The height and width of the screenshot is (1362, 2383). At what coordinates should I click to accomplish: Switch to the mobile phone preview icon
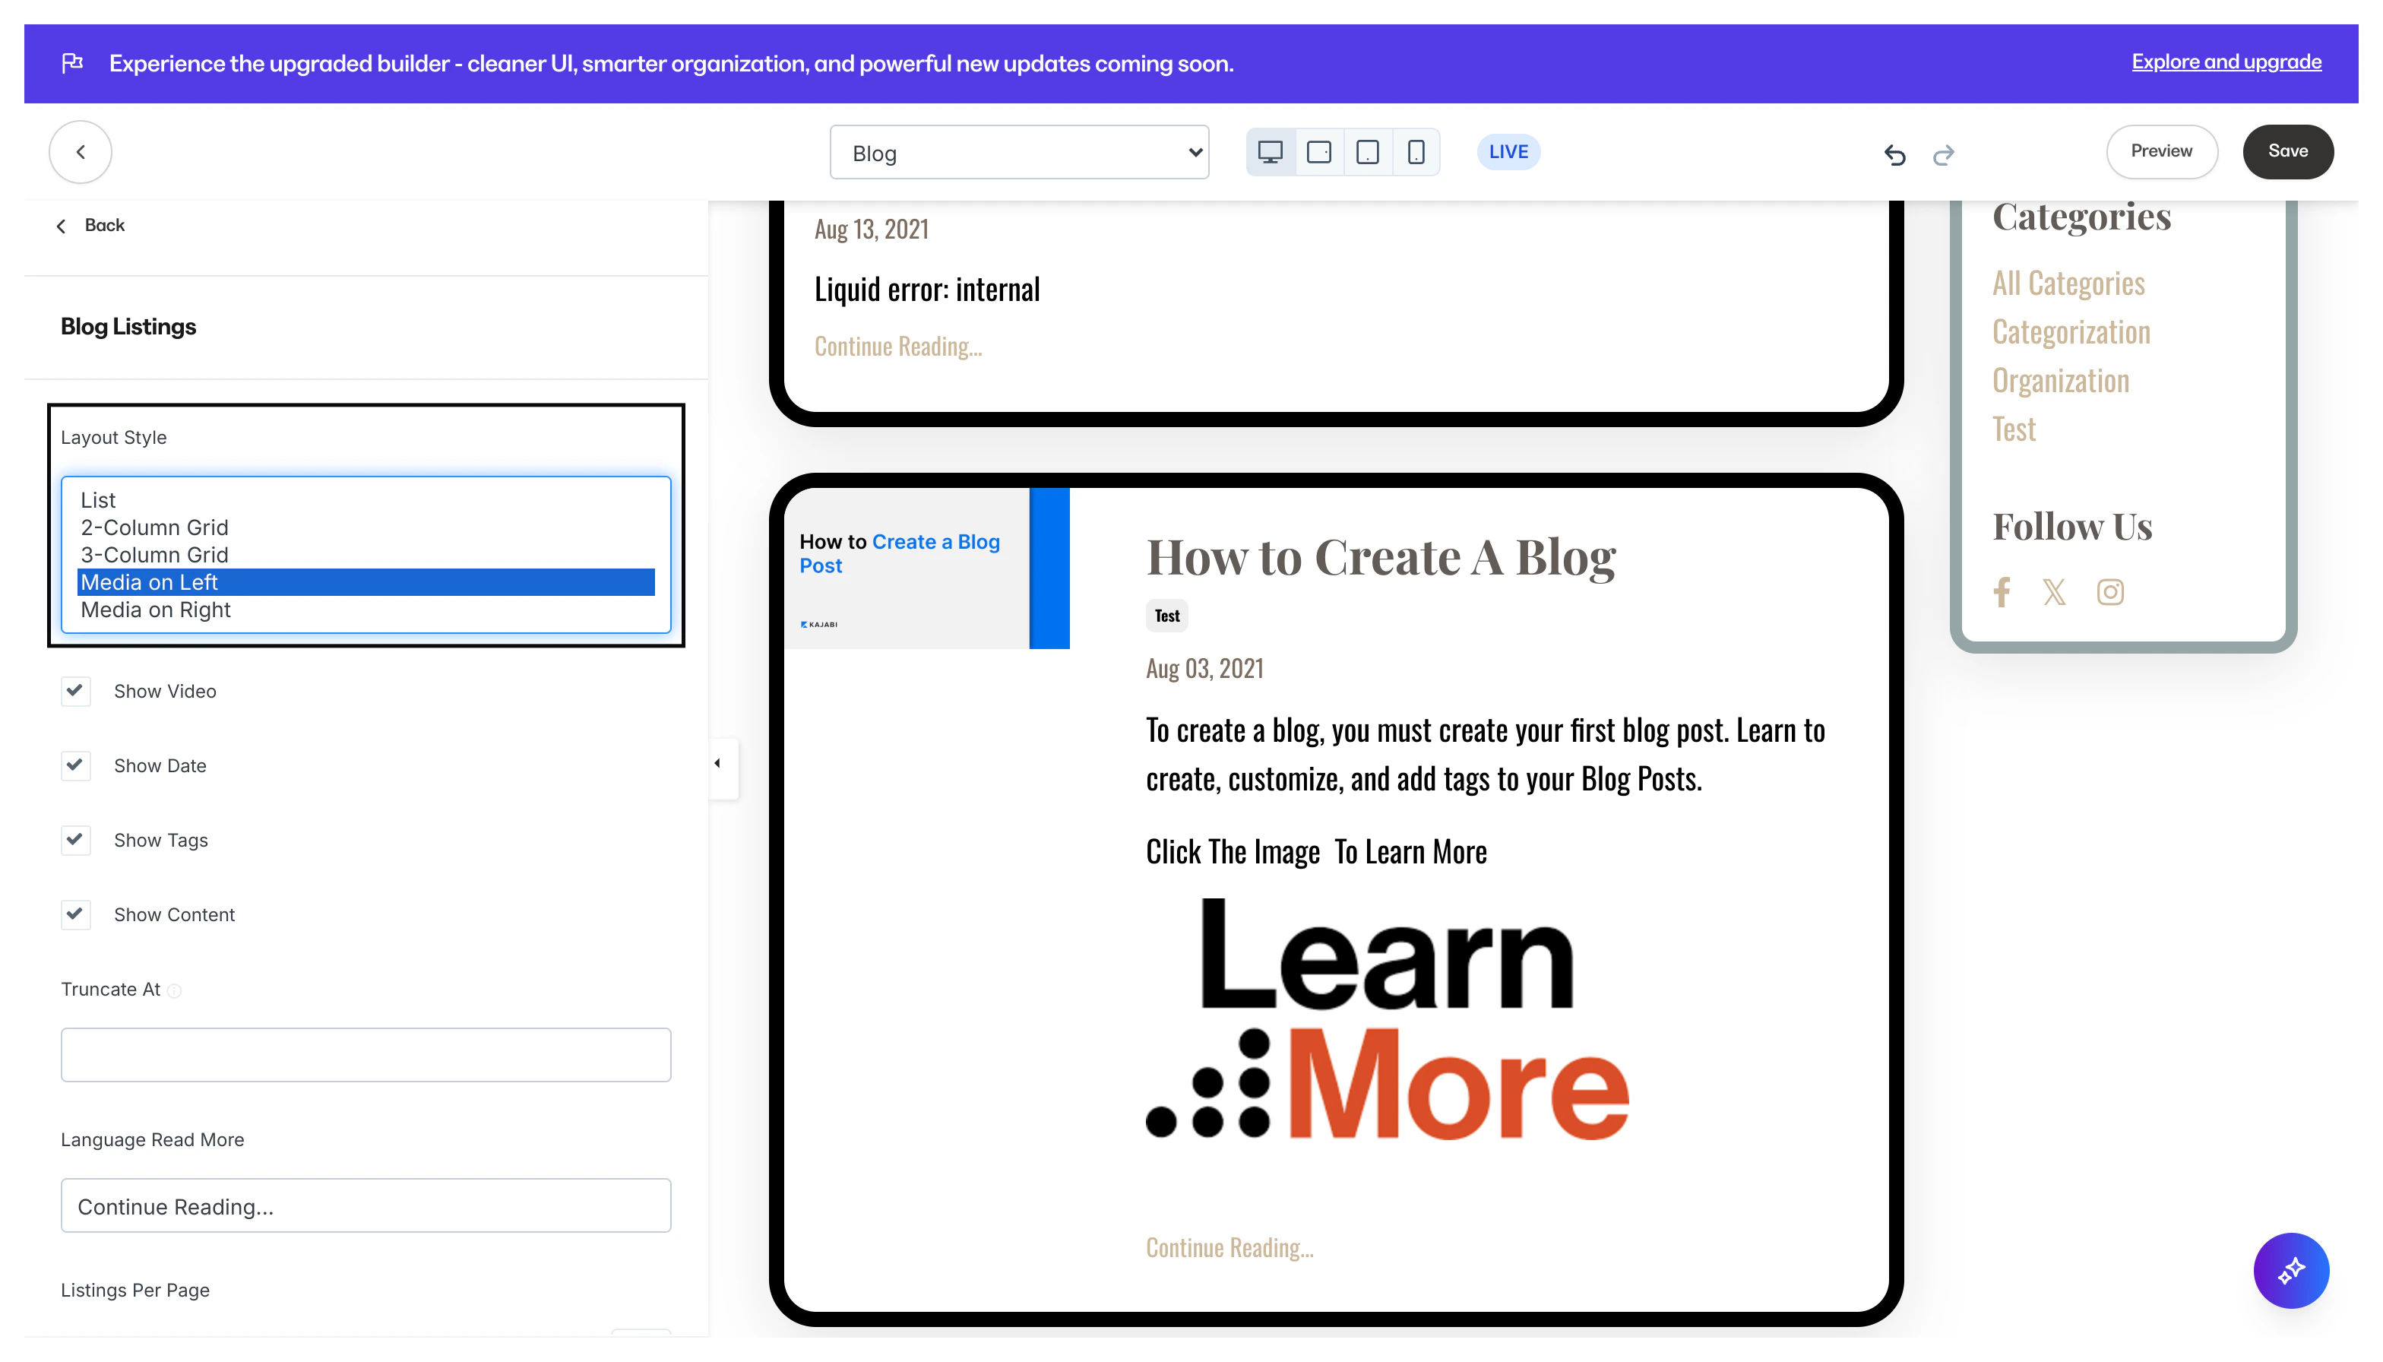1416,153
